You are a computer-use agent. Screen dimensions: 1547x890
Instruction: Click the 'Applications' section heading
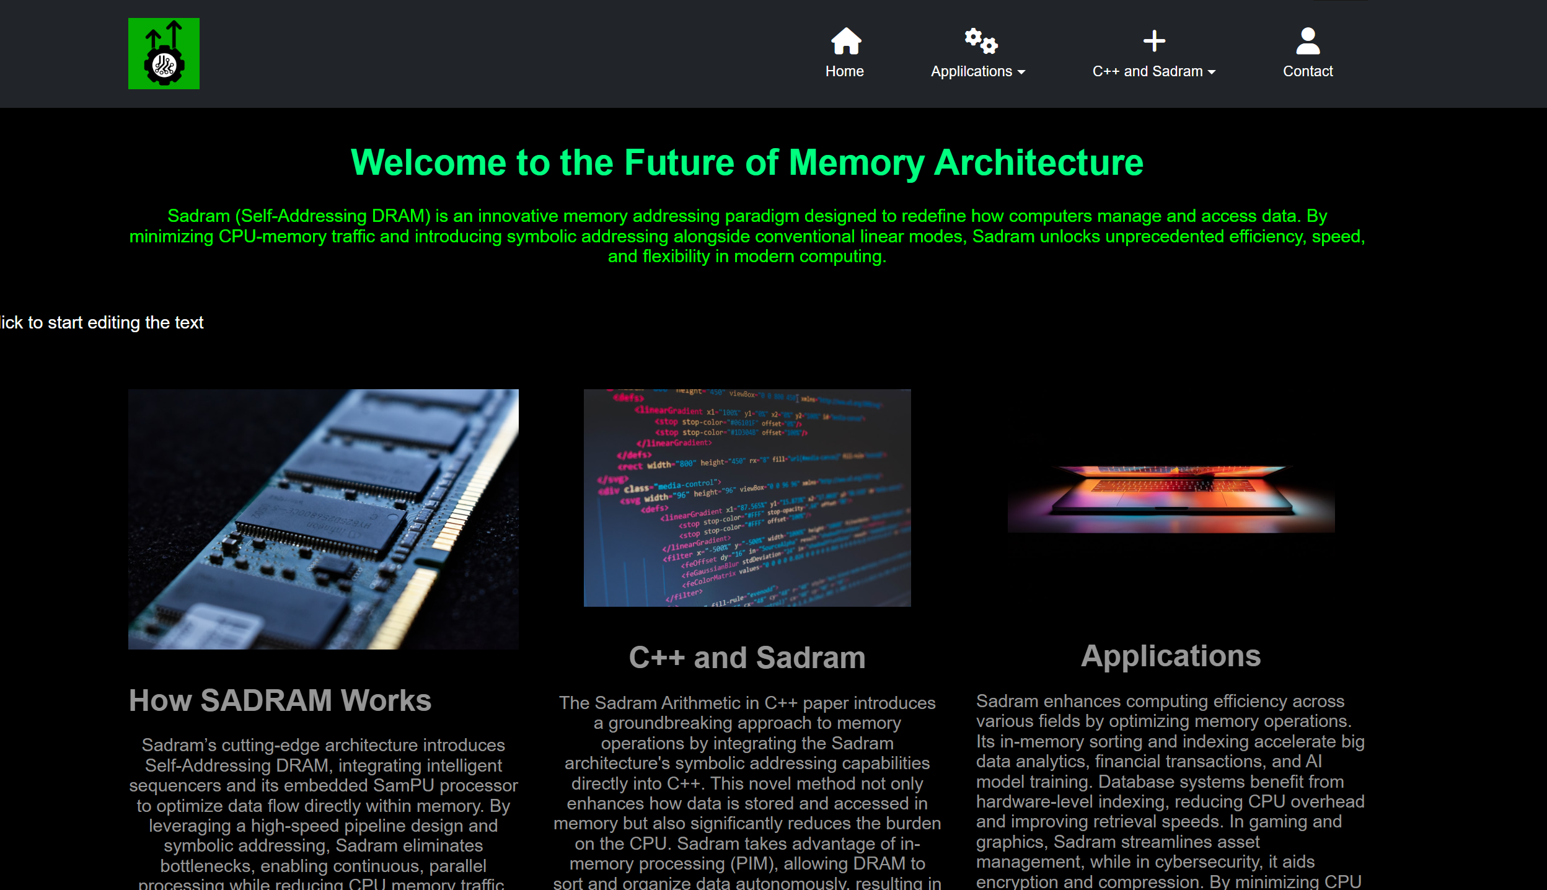(x=1170, y=656)
